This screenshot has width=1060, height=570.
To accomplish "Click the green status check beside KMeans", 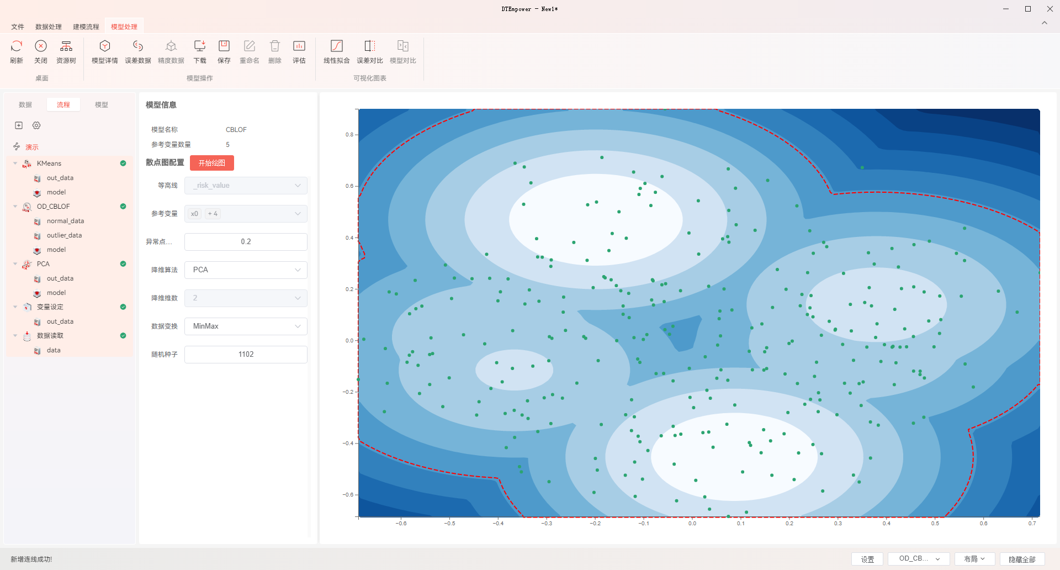I will coord(123,163).
